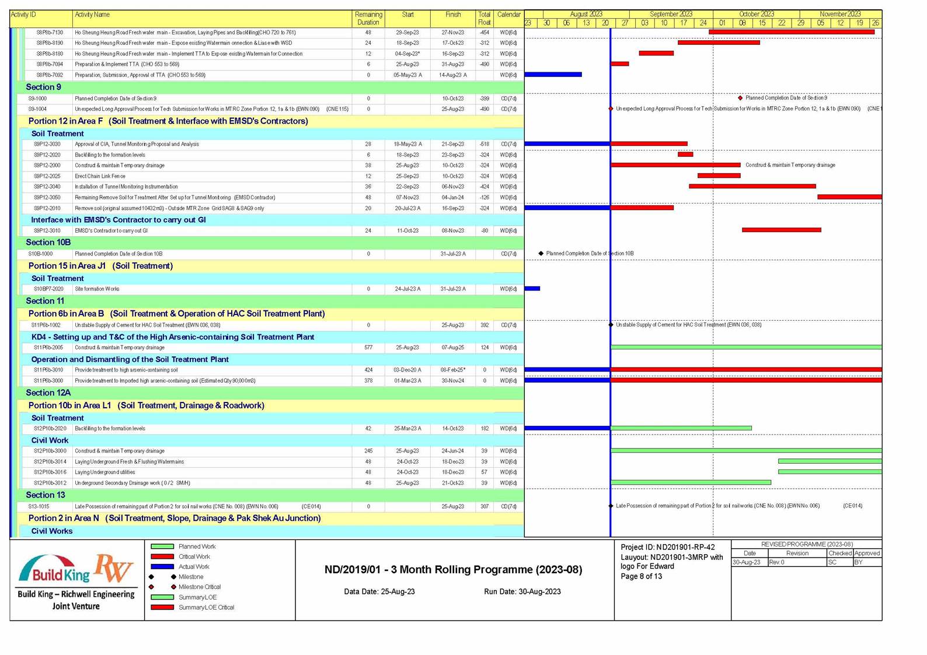Select the October 2023 timescale header

(x=756, y=14)
